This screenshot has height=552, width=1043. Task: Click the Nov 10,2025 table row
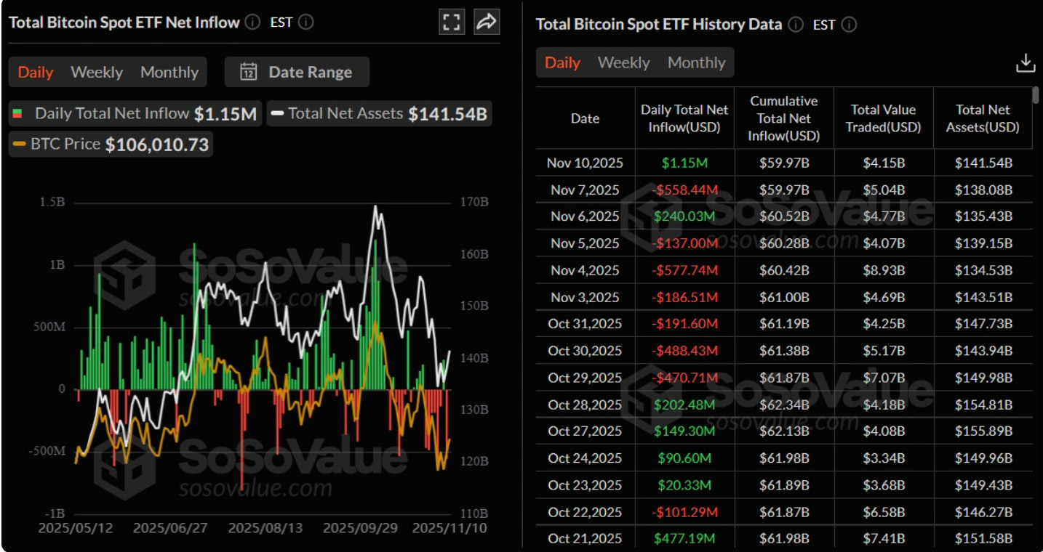click(x=784, y=163)
